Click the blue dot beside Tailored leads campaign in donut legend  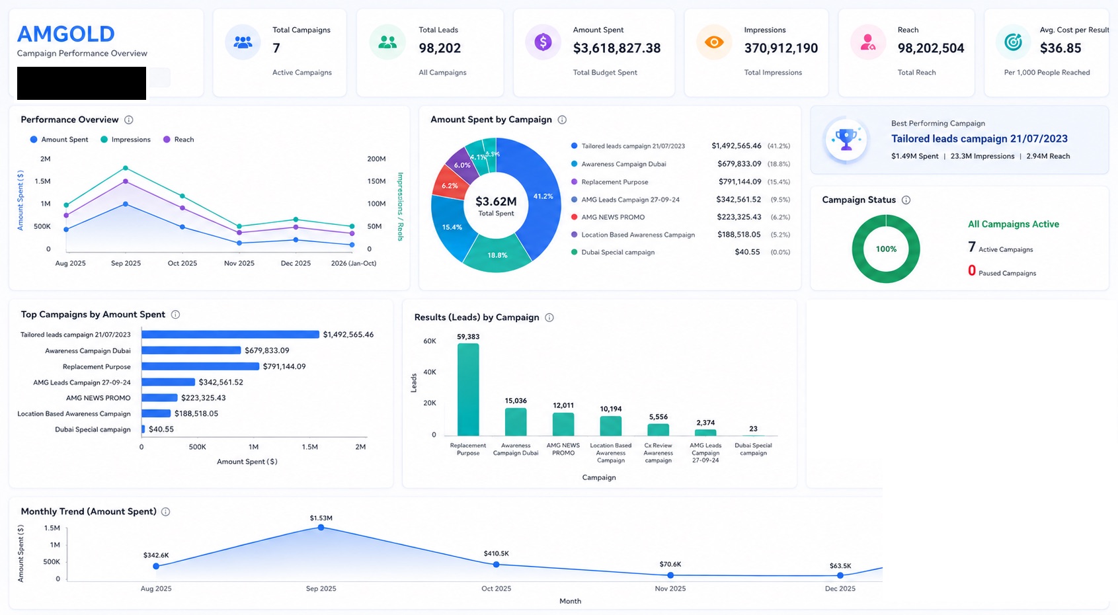[575, 146]
